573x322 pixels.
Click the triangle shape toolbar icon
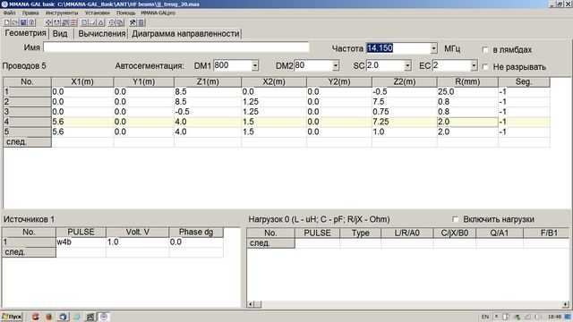click(x=101, y=22)
